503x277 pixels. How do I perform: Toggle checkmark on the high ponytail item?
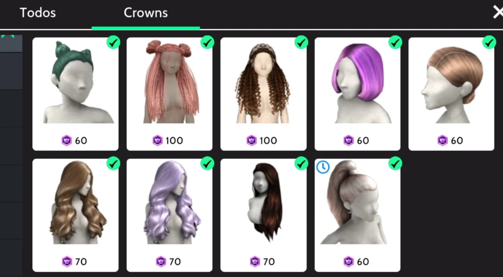395,163
